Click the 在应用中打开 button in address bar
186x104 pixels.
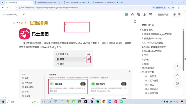pos(159,8)
